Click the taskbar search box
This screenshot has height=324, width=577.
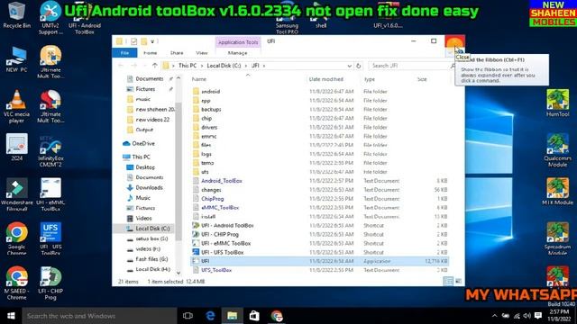(x=99, y=316)
